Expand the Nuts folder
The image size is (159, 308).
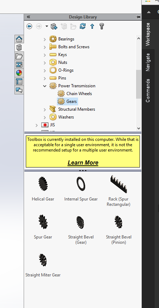pyautogui.click(x=45, y=63)
